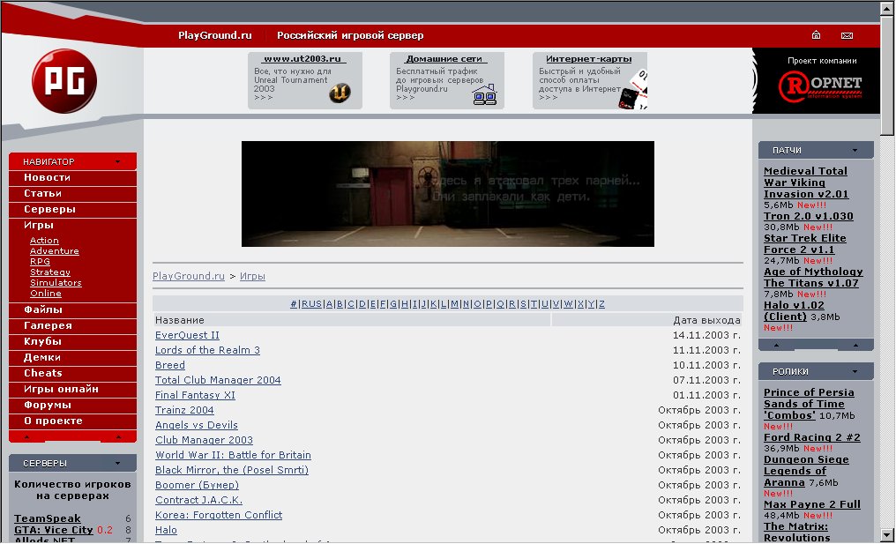Click right up-arrow below О проекте menu
Screen dimensions: 896x544
click(x=118, y=437)
